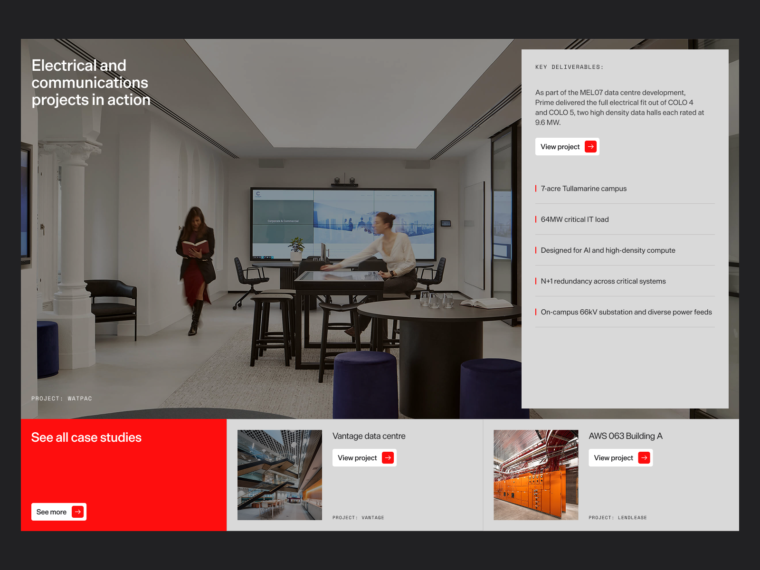Viewport: 760px width, 570px height.
Task: Open the AWS 063 orange switchboard thumbnail
Action: click(536, 475)
